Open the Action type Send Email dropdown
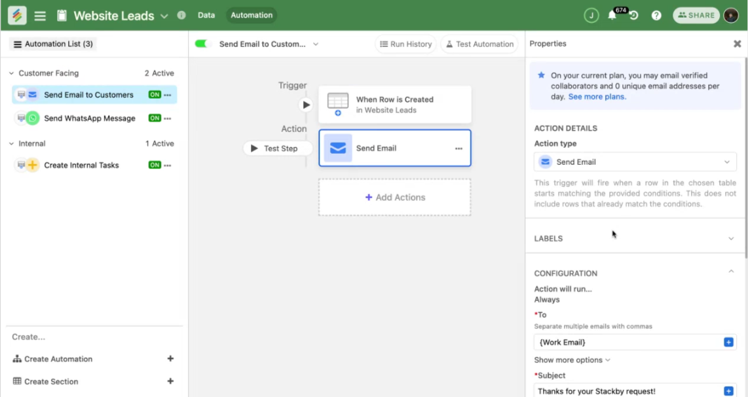This screenshot has height=397, width=748. point(635,162)
